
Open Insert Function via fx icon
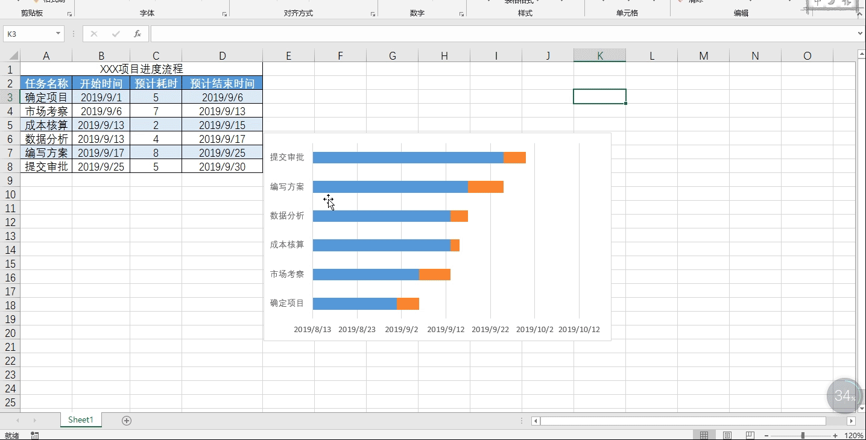pos(137,34)
